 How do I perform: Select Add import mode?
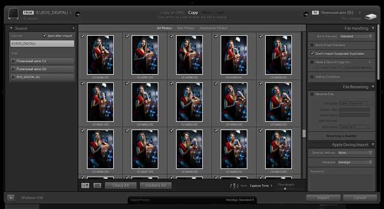[220, 12]
